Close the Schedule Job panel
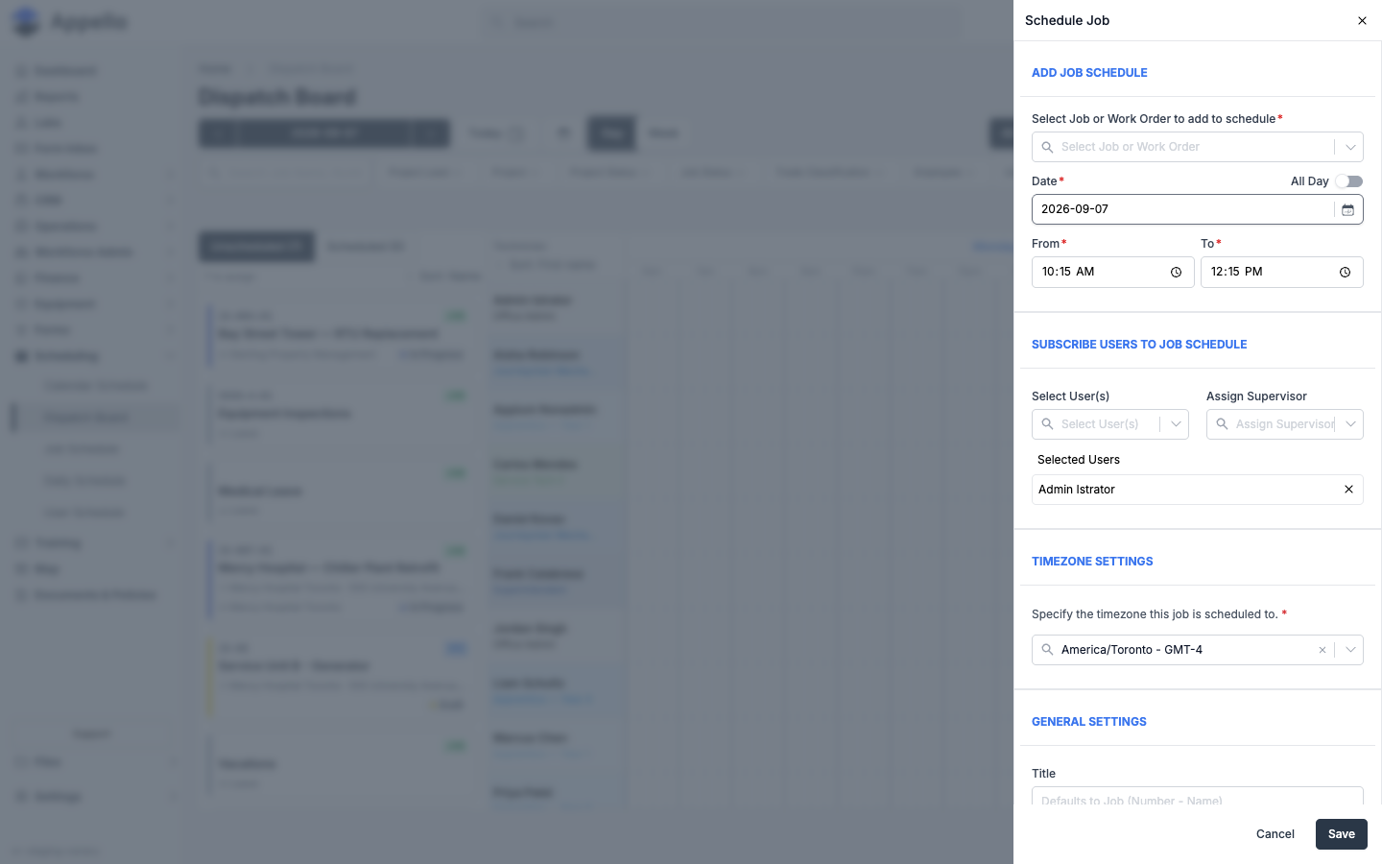The image size is (1382, 864). 1362,20
